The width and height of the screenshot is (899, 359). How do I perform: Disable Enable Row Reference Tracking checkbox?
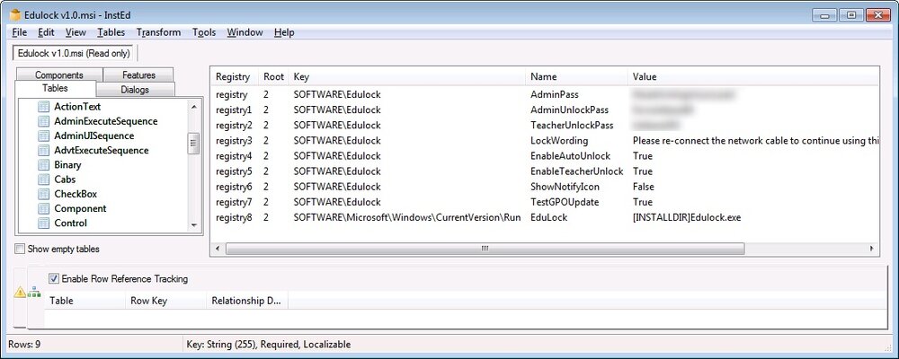click(x=53, y=279)
